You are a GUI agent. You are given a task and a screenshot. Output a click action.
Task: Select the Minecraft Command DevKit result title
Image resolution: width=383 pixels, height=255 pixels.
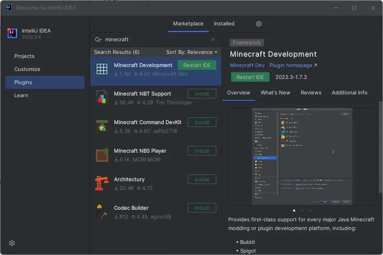[148, 122]
